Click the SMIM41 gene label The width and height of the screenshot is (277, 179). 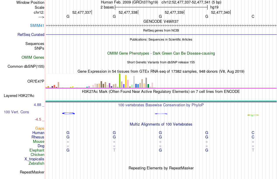pos(37,25)
